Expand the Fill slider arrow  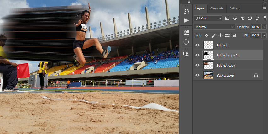(264, 35)
